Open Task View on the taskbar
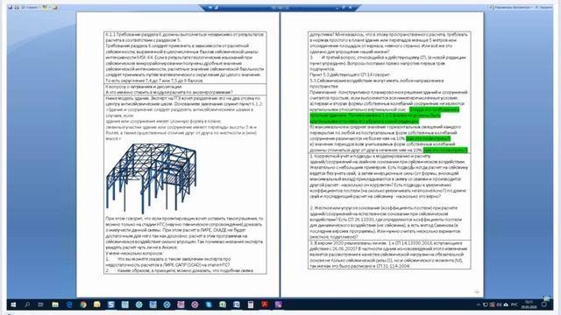 [x=41, y=304]
